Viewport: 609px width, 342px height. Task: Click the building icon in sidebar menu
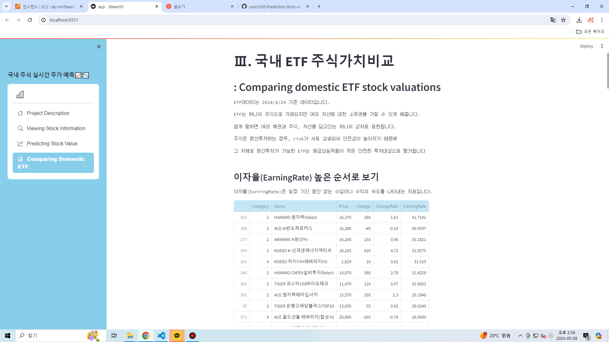(20, 94)
